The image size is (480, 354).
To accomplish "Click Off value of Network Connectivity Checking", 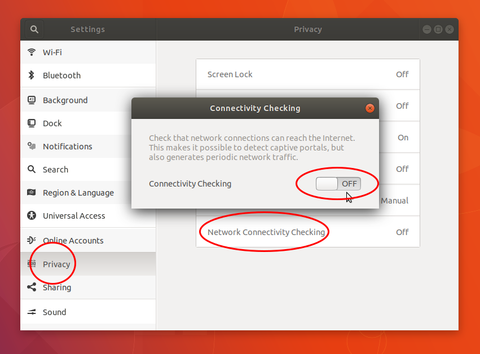I will (x=402, y=232).
